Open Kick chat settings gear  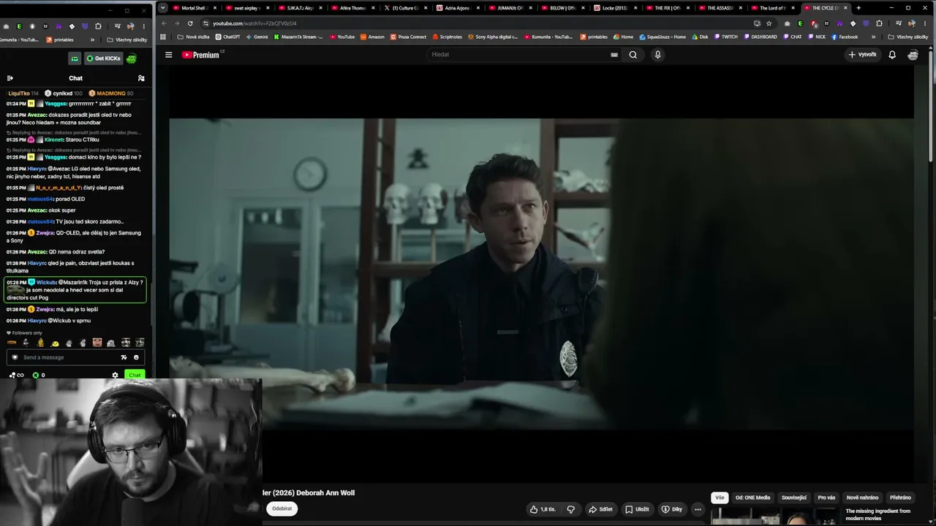click(115, 376)
